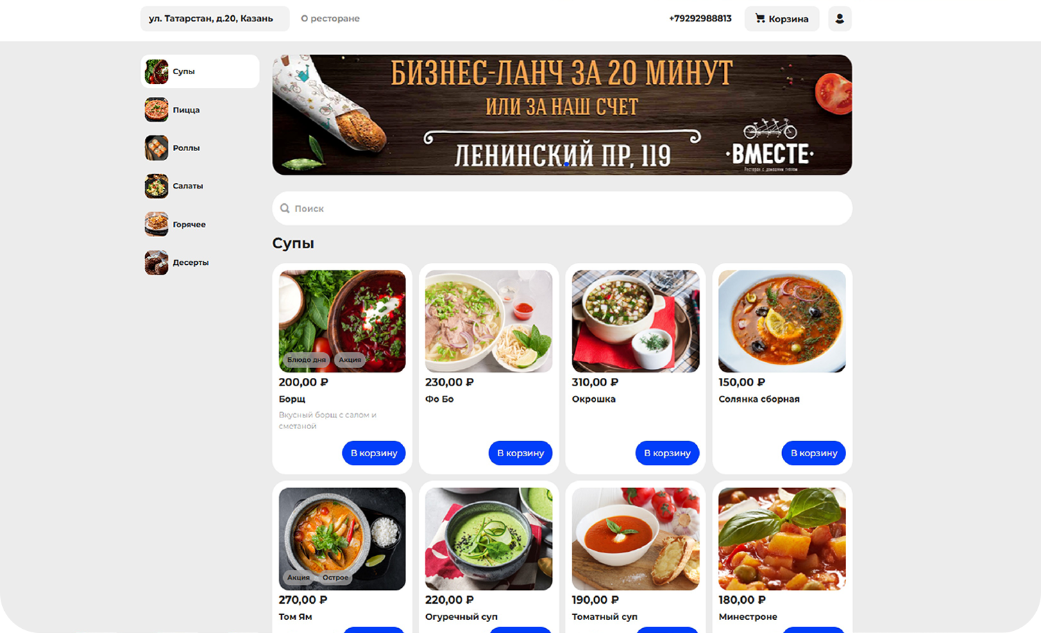
Task: Select the Горячее category icon
Action: [x=156, y=224]
